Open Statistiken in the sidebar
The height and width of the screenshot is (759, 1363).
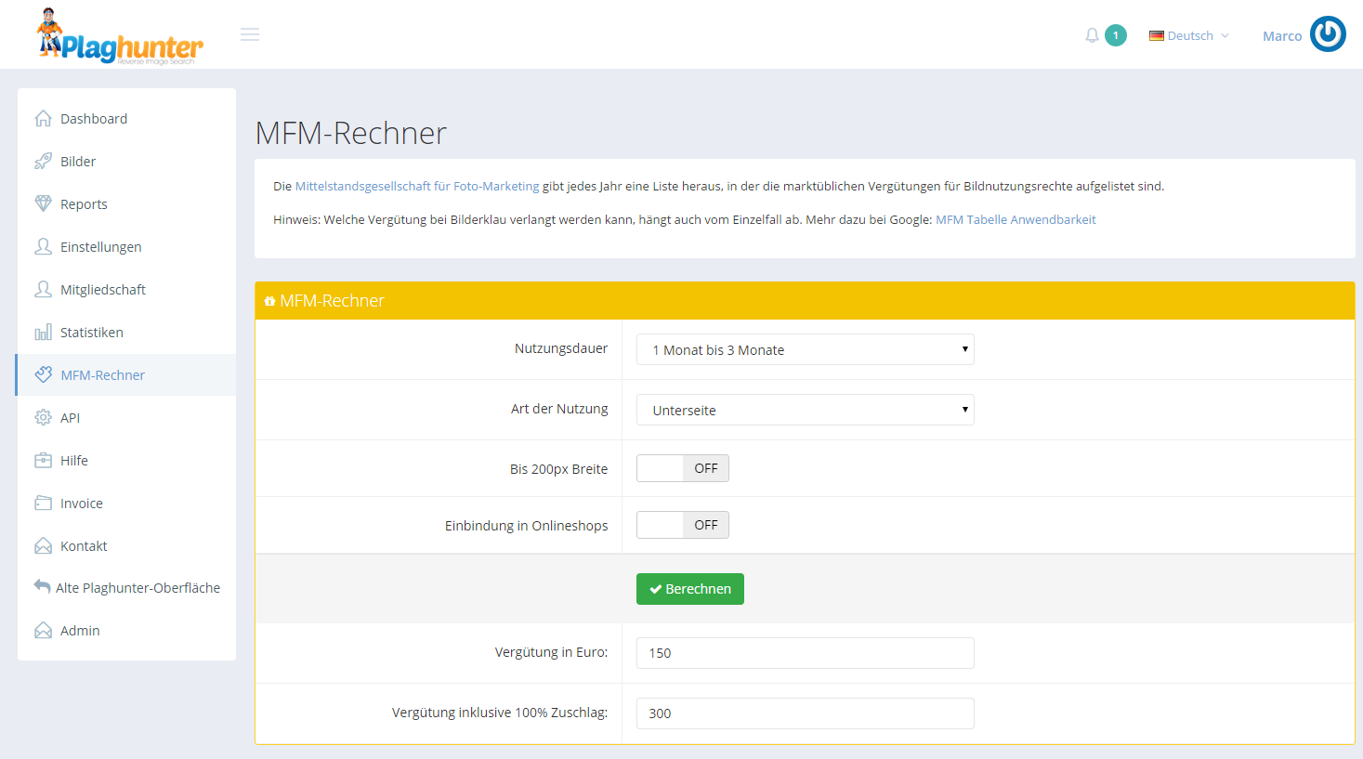(x=126, y=332)
